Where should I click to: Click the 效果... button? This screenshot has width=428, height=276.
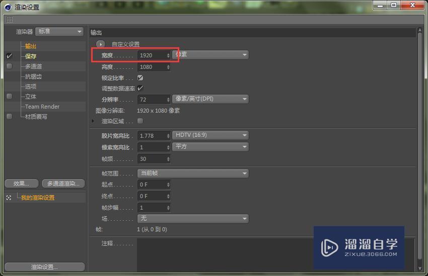tap(21, 183)
